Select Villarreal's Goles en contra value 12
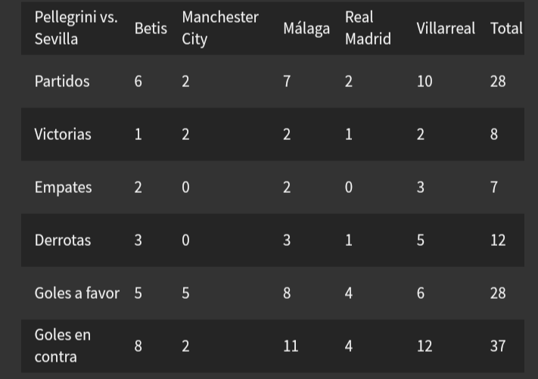Viewport: 538px width, 379px height. click(x=424, y=346)
